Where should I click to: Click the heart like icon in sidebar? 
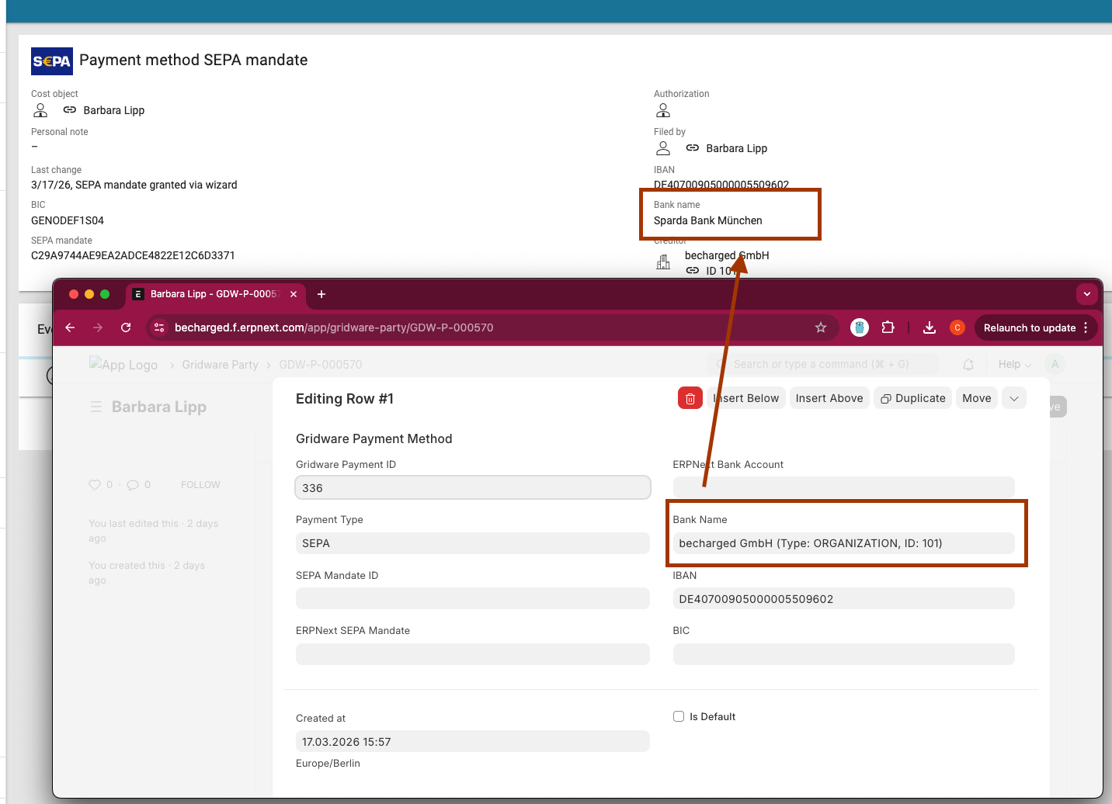pyautogui.click(x=95, y=484)
